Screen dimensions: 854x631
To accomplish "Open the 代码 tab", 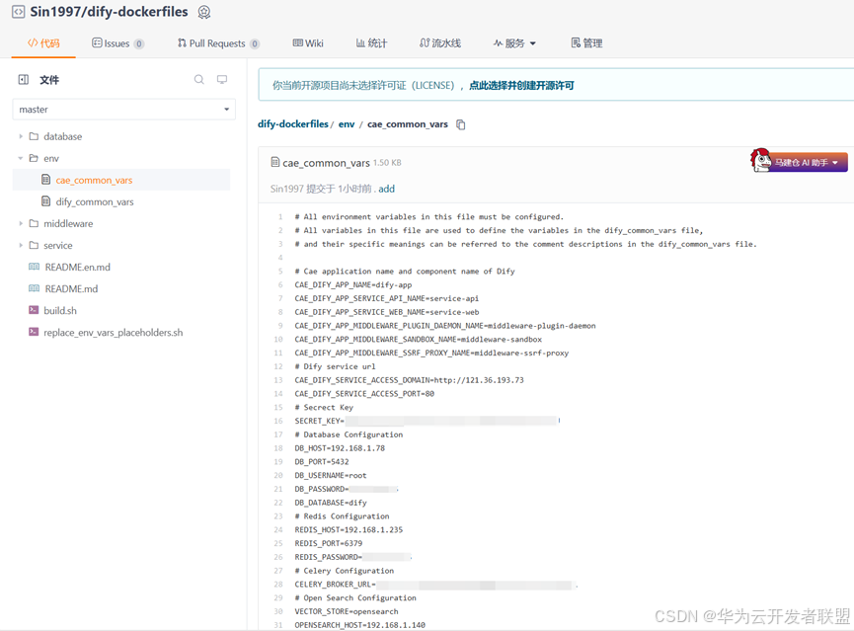I will coord(43,43).
